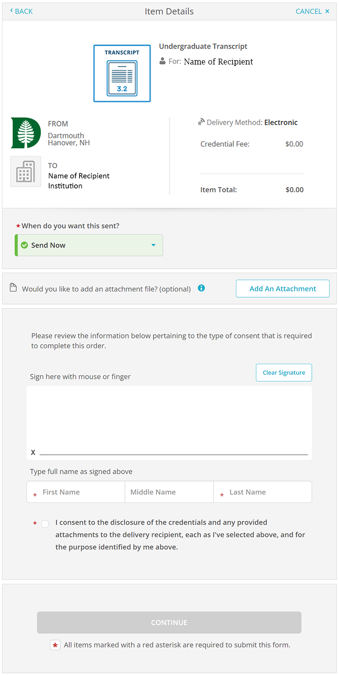Click the attachment file page icon
This screenshot has width=339, height=675.
[13, 288]
